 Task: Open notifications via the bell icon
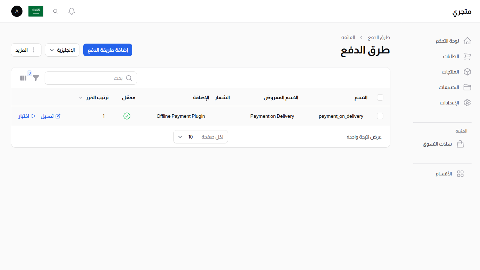(x=71, y=11)
